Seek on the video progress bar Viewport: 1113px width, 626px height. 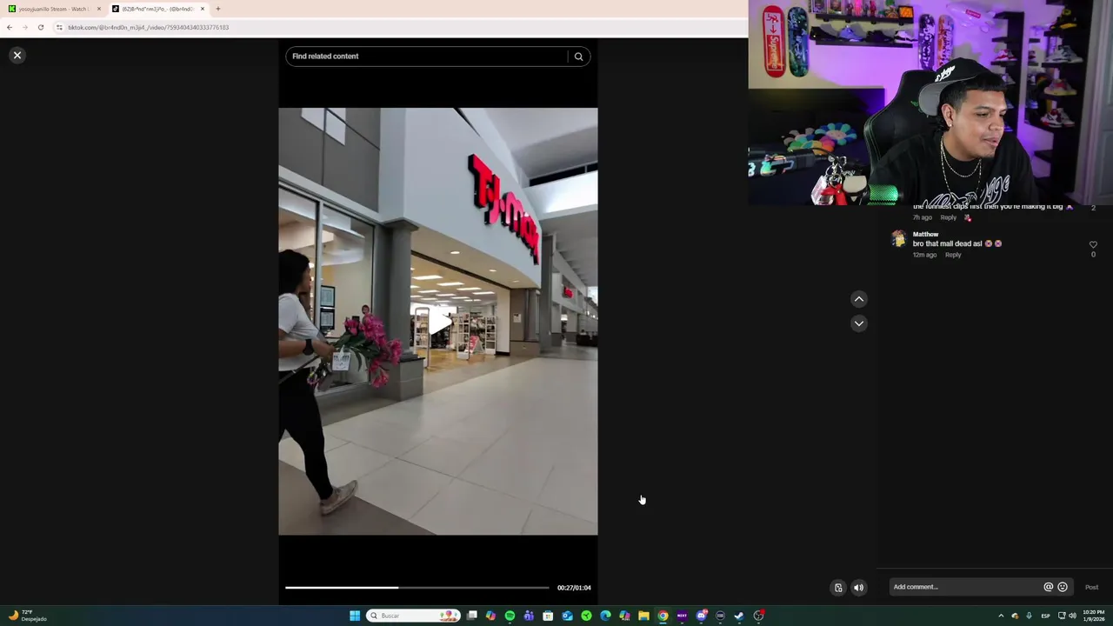(x=417, y=588)
